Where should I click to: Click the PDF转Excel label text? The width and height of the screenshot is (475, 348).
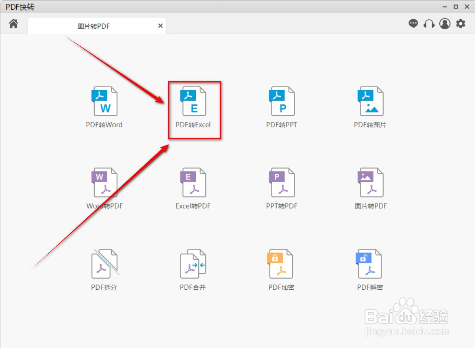click(193, 125)
